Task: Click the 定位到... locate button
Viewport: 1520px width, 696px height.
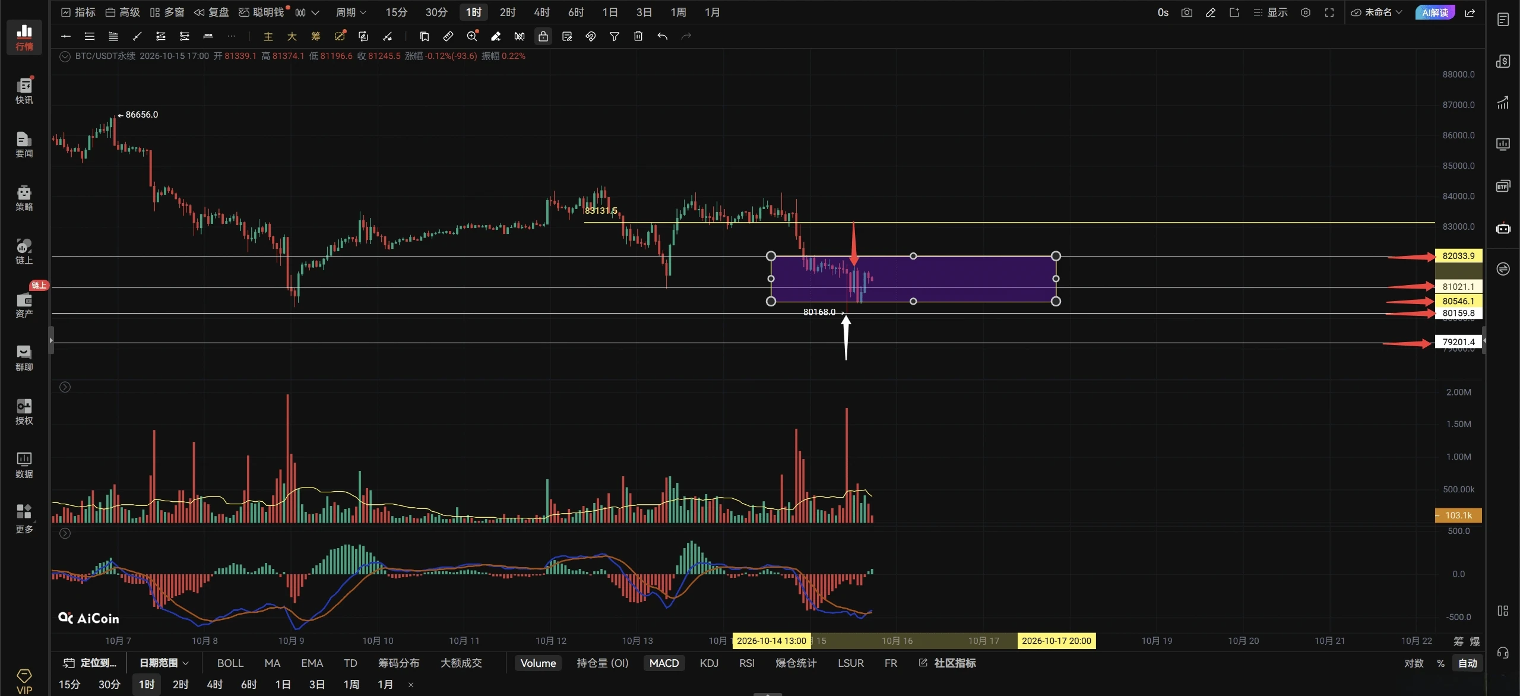Action: 90,663
